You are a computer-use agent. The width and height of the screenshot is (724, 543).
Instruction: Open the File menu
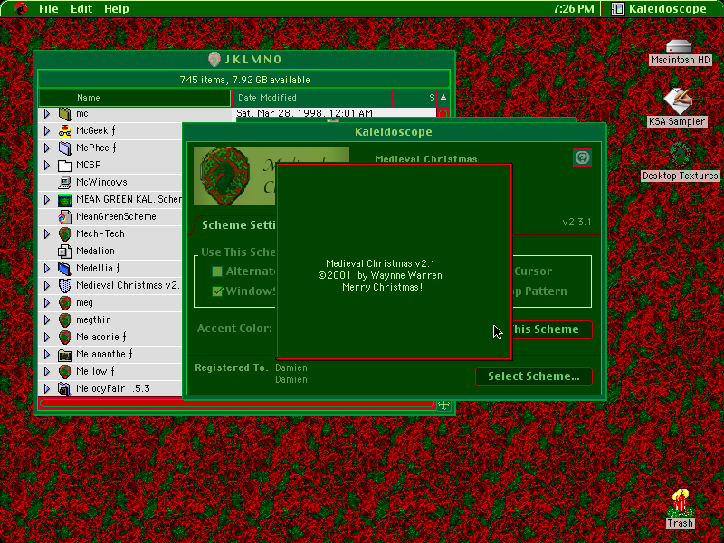point(49,8)
